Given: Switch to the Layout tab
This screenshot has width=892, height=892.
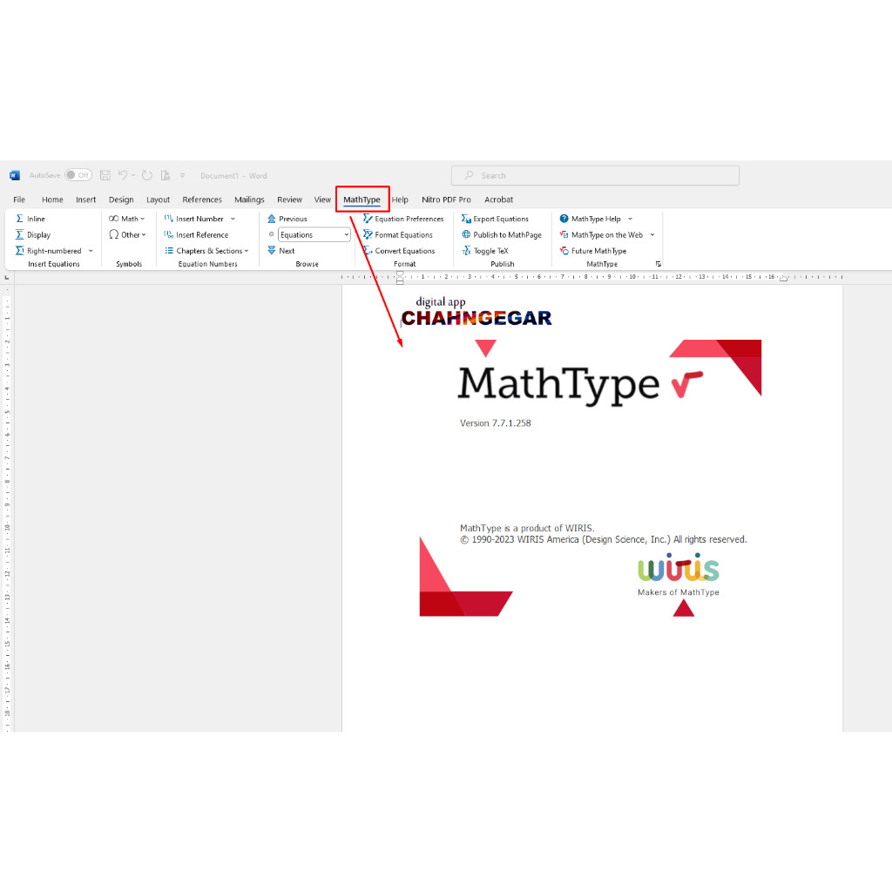Looking at the screenshot, I should pyautogui.click(x=159, y=199).
